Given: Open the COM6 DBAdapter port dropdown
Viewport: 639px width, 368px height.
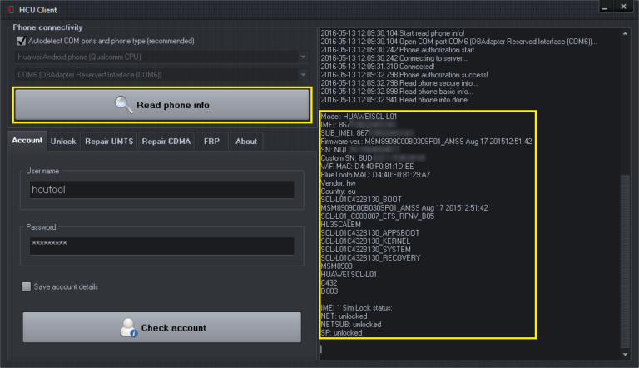Looking at the screenshot, I should point(162,75).
